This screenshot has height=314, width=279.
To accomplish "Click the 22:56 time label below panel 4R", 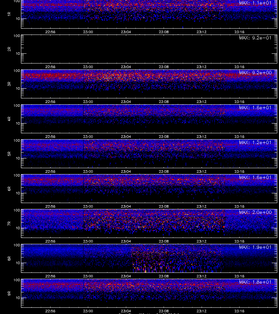I will 50,136.
